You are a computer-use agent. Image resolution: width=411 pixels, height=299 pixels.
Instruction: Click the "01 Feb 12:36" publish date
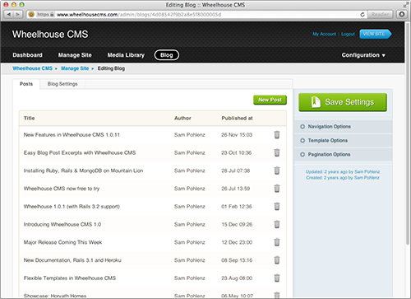[x=237, y=207]
